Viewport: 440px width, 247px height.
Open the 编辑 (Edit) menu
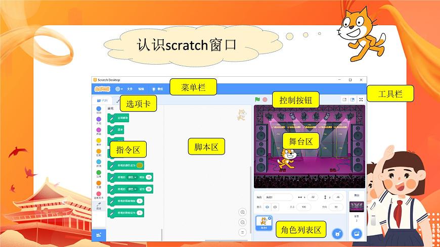pyautogui.click(x=141, y=89)
